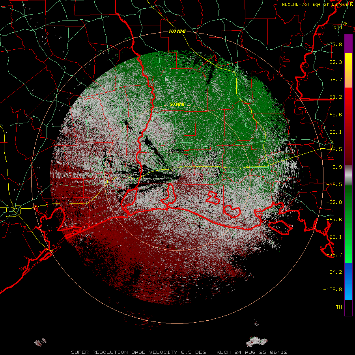The width and height of the screenshot is (355, 355).
Task: Click the TH label on the legend
Action: pyautogui.click(x=339, y=307)
